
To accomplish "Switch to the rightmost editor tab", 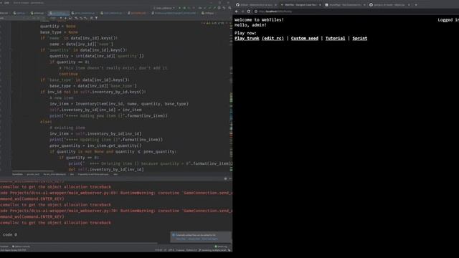I will tap(209, 13).
